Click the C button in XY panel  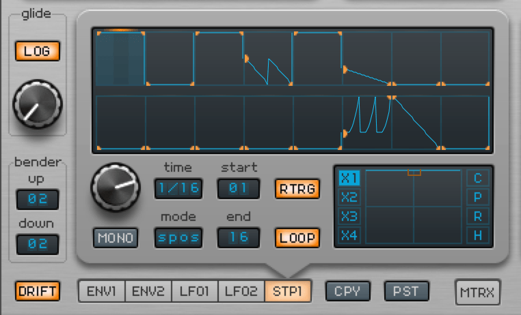[x=478, y=178]
